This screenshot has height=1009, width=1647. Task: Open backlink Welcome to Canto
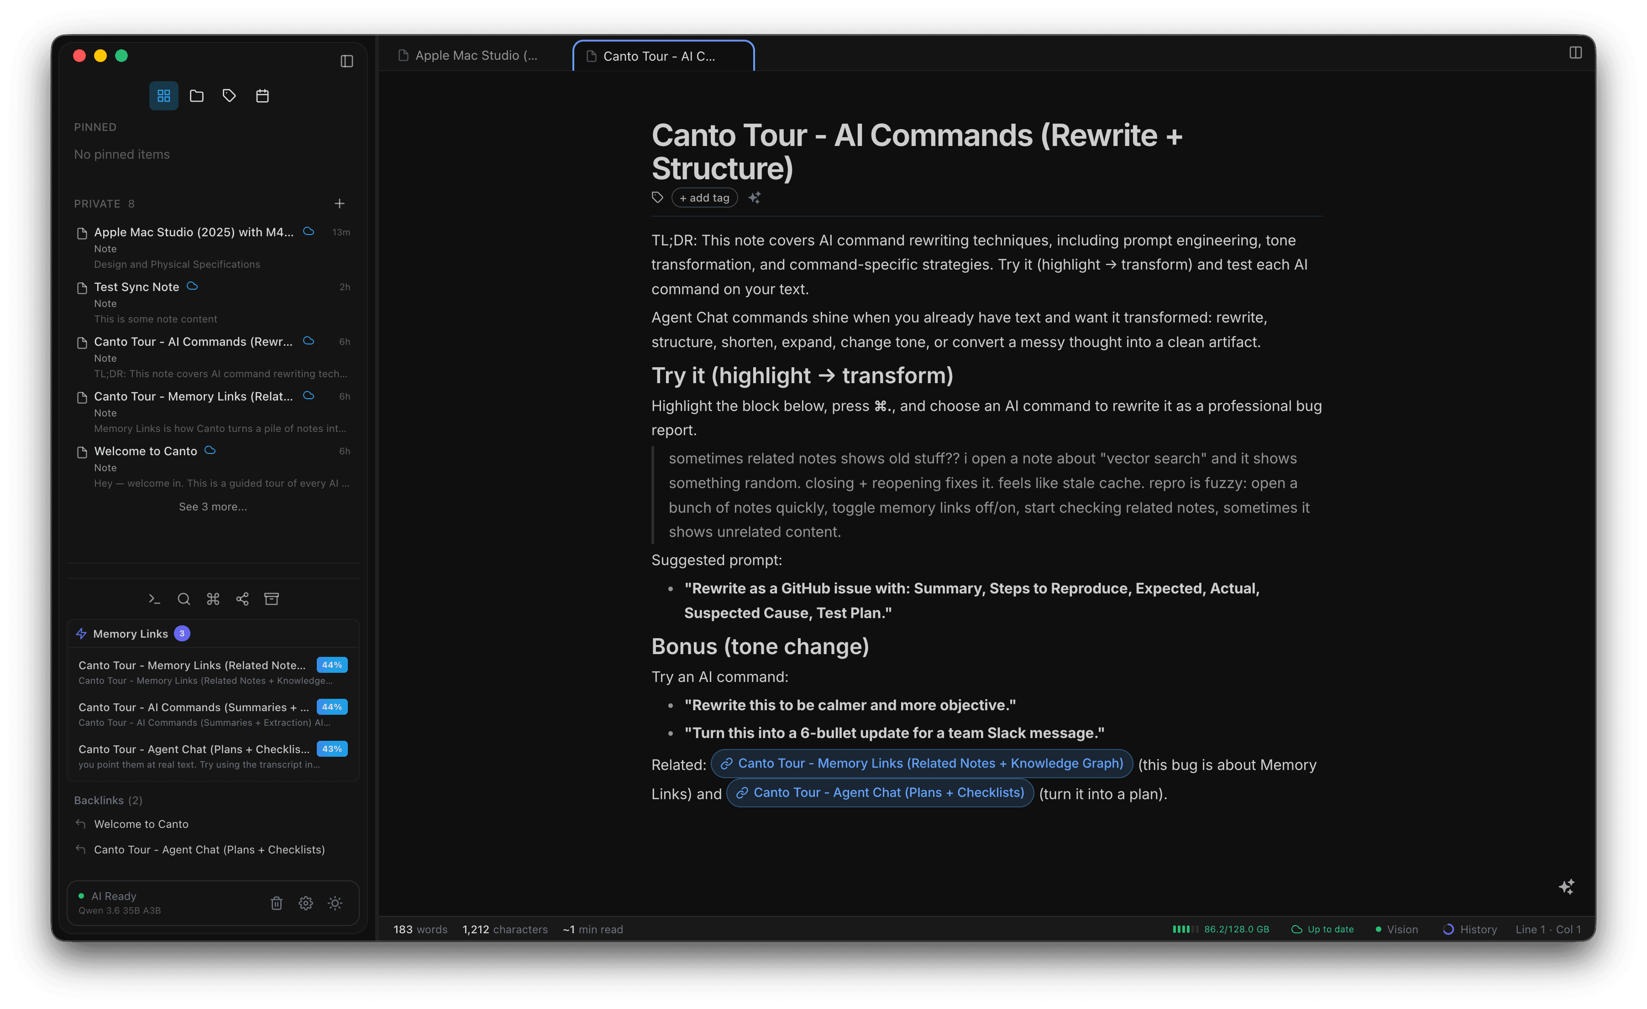(x=141, y=824)
